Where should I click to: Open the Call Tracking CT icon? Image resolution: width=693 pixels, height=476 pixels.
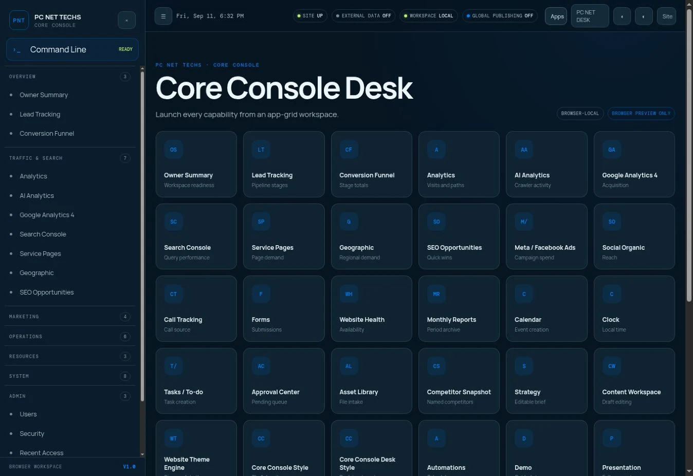tap(173, 294)
